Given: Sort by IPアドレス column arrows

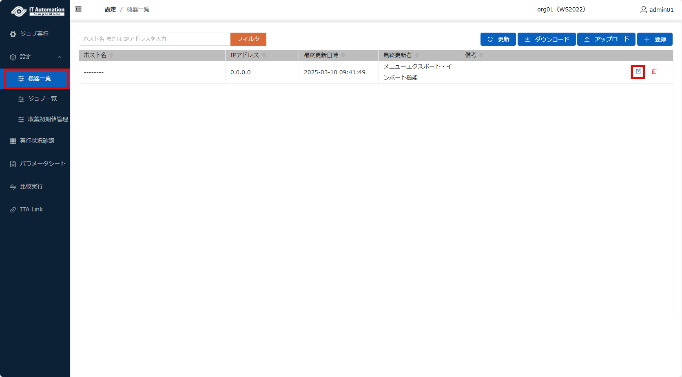Looking at the screenshot, I should point(264,55).
